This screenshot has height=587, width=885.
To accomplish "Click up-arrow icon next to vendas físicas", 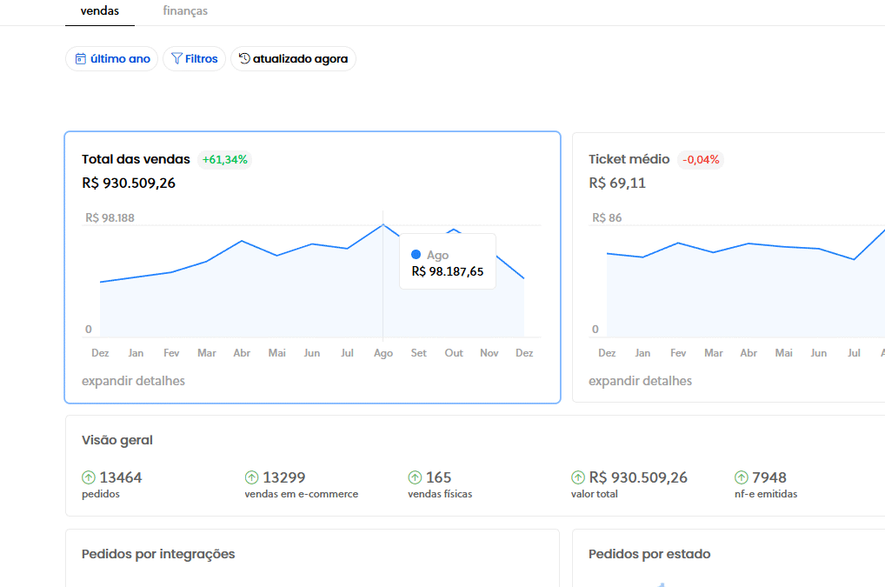I will point(415,477).
